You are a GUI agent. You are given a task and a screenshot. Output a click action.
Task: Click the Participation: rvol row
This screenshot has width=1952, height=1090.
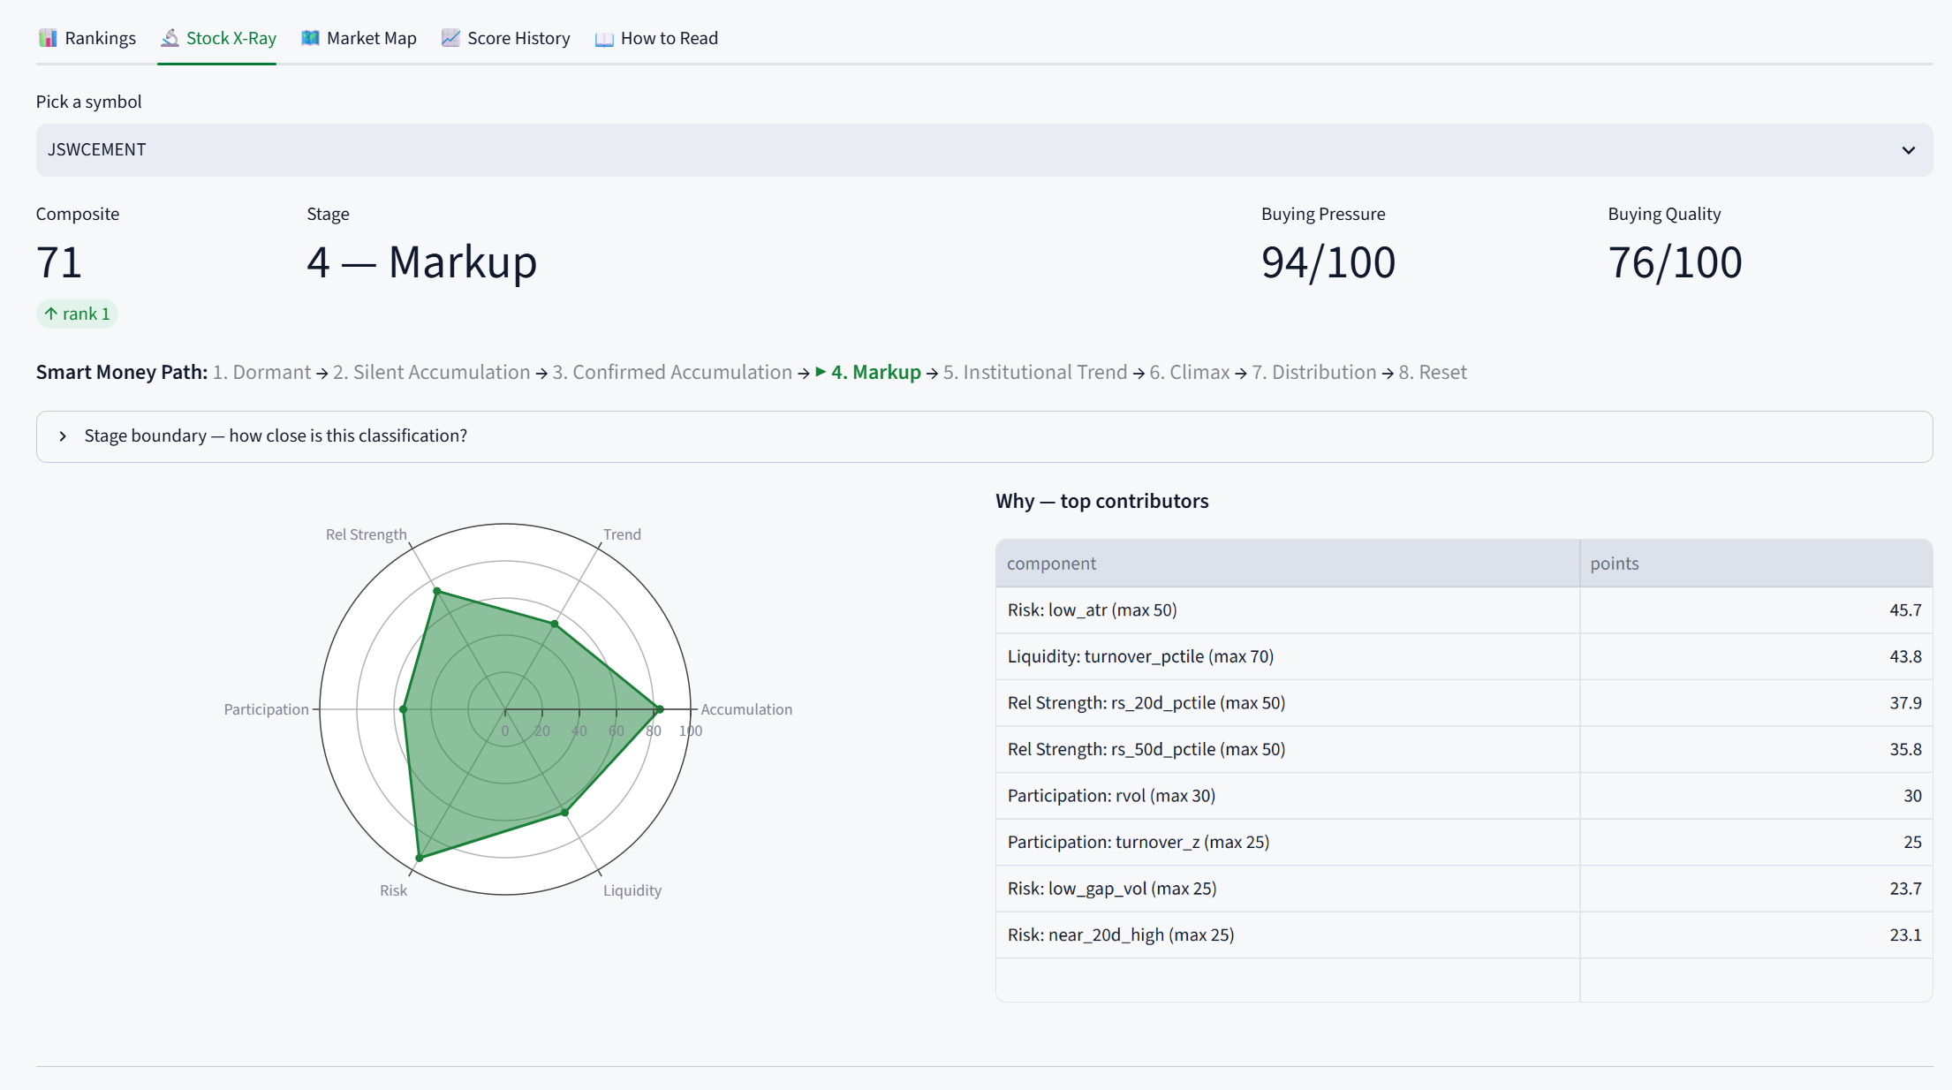point(1464,796)
